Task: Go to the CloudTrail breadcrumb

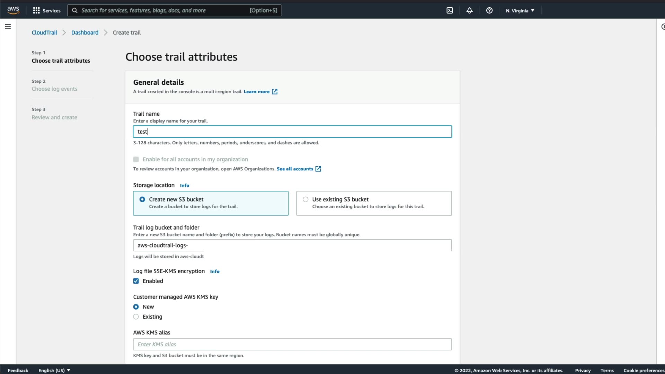Action: pyautogui.click(x=44, y=33)
